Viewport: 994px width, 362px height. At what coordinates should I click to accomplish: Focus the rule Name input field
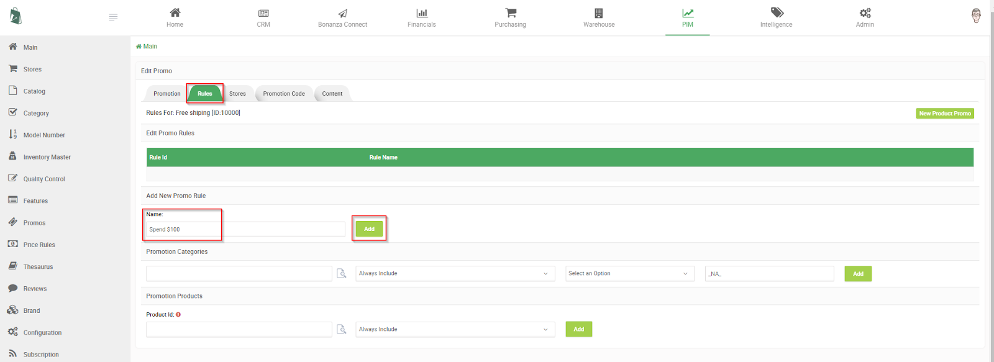245,229
